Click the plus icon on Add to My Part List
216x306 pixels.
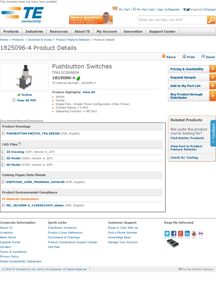point(212,86)
